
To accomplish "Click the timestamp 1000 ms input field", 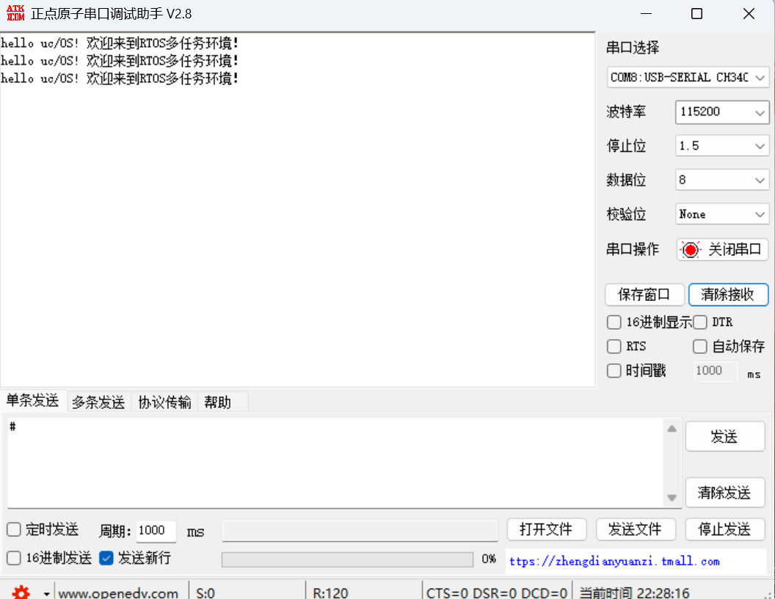I will click(x=716, y=371).
